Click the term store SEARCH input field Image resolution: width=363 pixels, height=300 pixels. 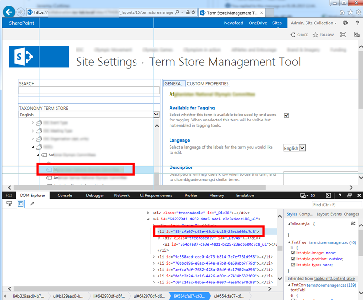coord(89,90)
